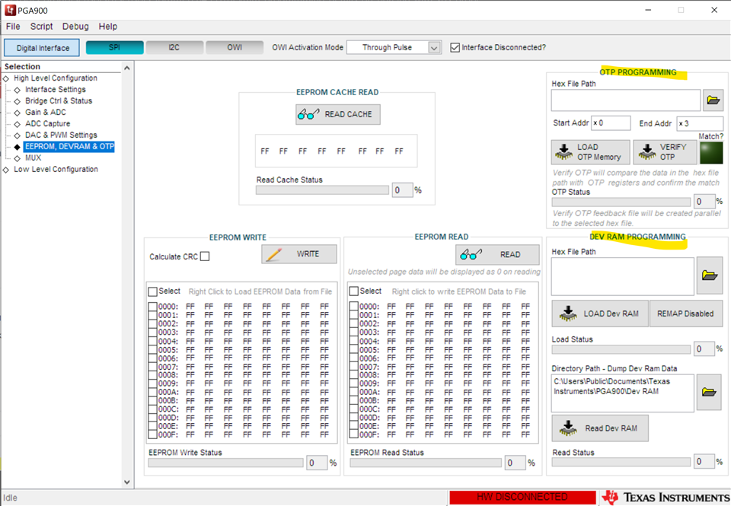Select Gain & ADC in the tree
This screenshot has width=731, height=506.
click(46, 113)
